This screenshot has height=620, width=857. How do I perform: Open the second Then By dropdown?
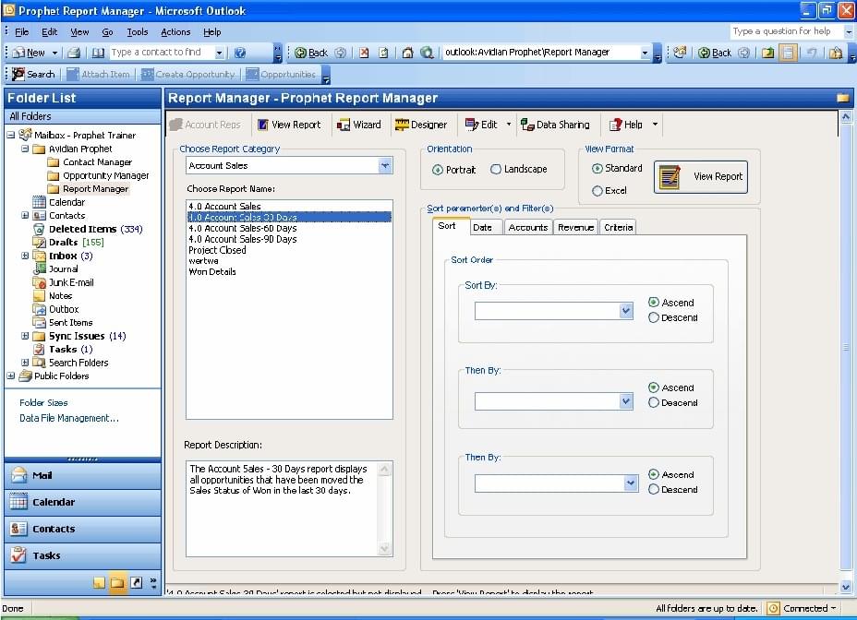632,483
